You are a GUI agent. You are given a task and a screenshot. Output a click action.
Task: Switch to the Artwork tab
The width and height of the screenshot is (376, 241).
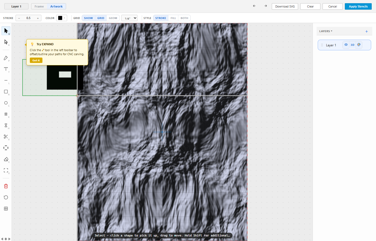click(x=56, y=6)
